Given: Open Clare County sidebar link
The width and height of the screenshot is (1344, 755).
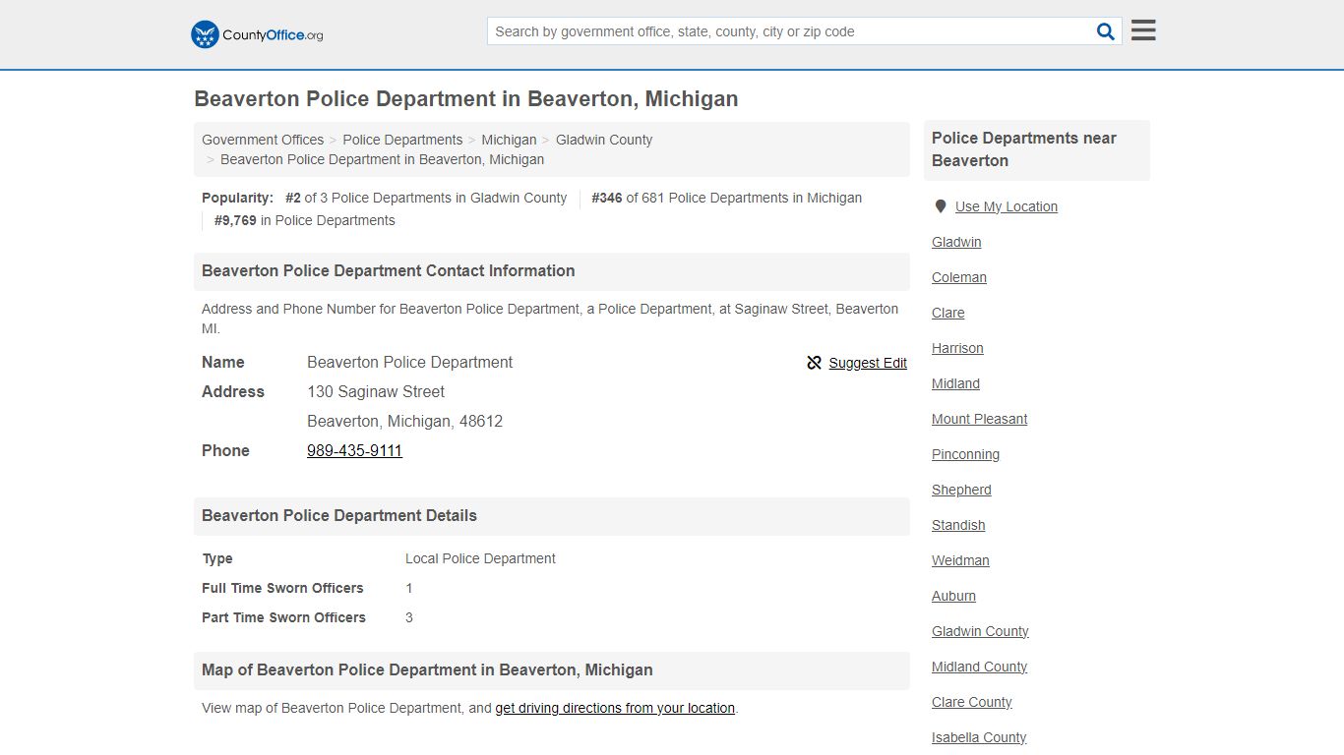Looking at the screenshot, I should click(971, 702).
